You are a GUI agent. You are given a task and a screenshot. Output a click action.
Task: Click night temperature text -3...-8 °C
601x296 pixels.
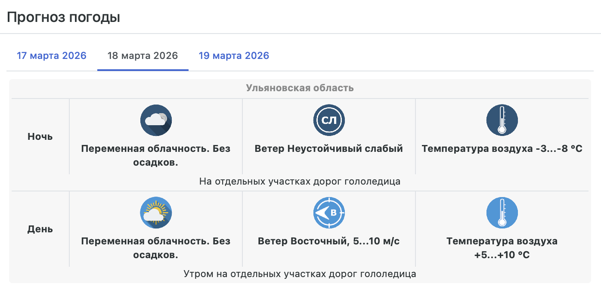502,149
